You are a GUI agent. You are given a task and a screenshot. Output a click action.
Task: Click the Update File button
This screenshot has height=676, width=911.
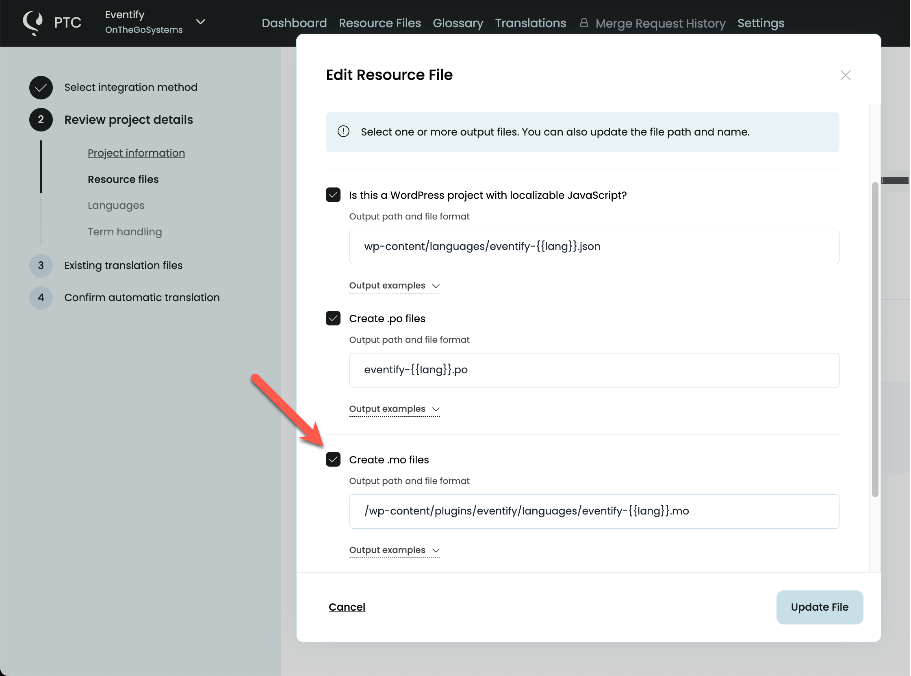click(x=819, y=607)
